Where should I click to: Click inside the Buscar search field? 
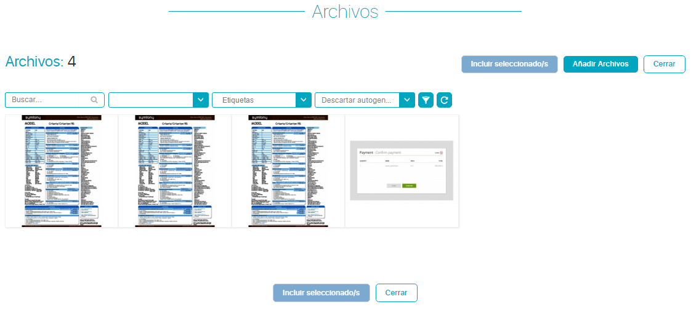coord(49,100)
